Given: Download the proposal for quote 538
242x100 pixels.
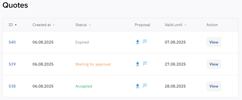Looking at the screenshot, I should [x=137, y=86].
